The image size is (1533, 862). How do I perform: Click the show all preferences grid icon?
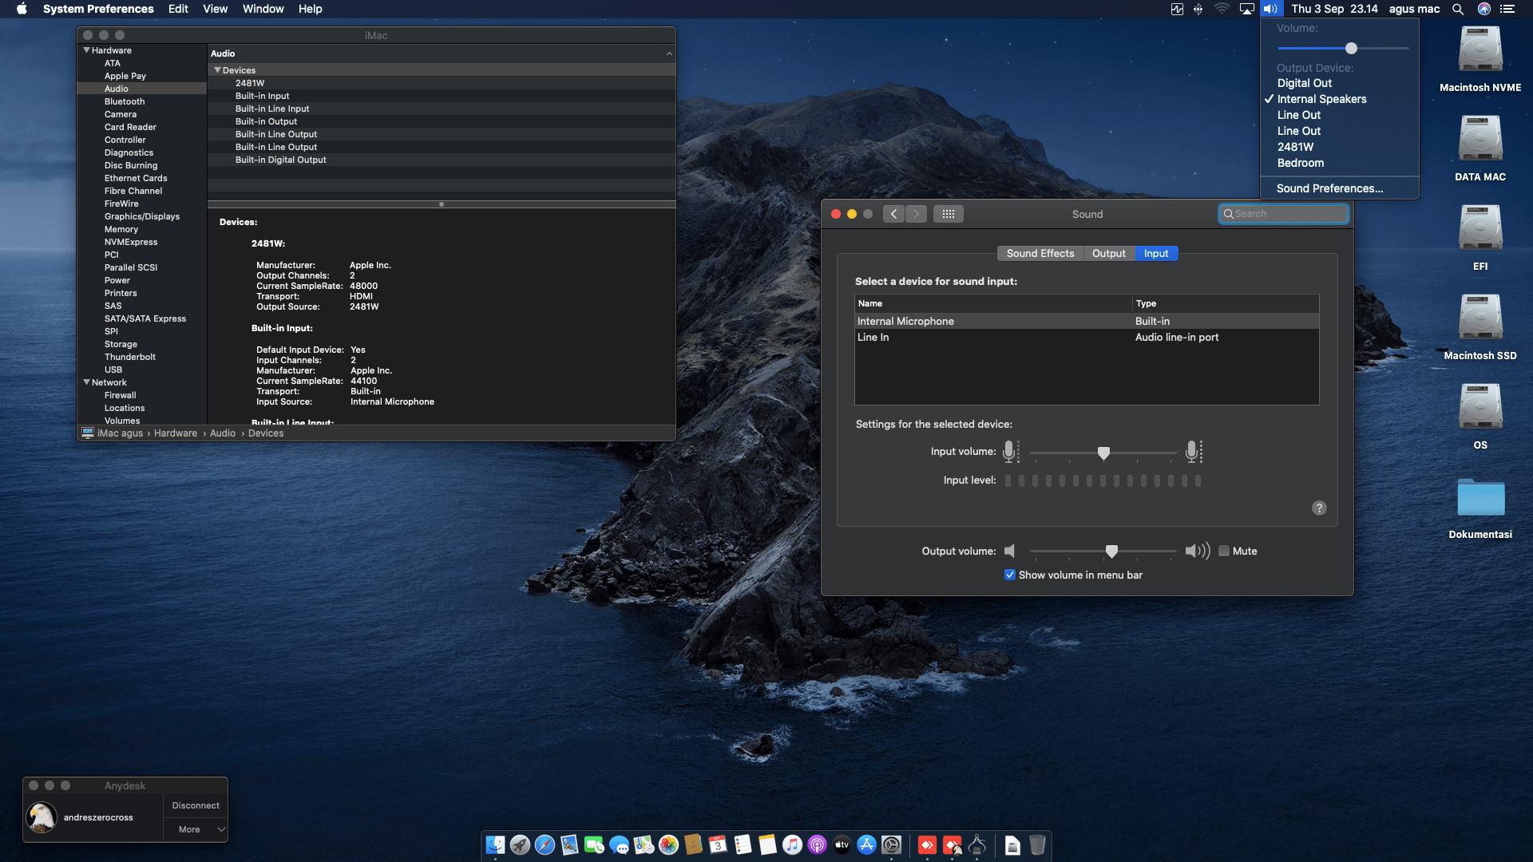click(x=948, y=214)
